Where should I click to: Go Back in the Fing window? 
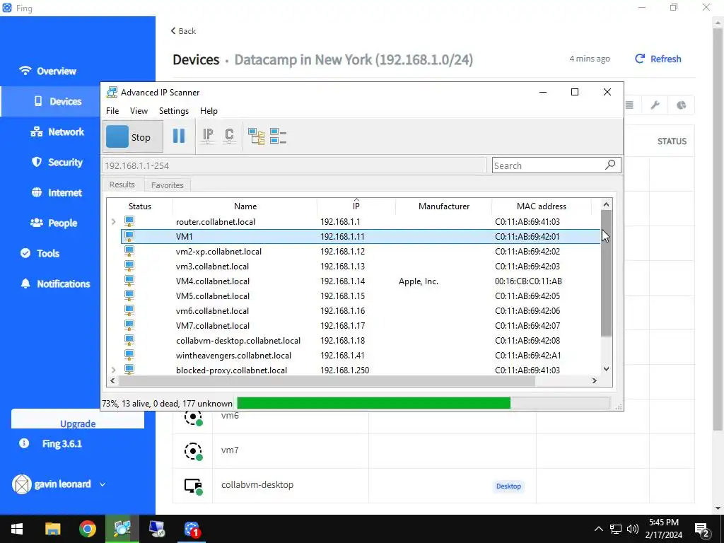coord(183,31)
